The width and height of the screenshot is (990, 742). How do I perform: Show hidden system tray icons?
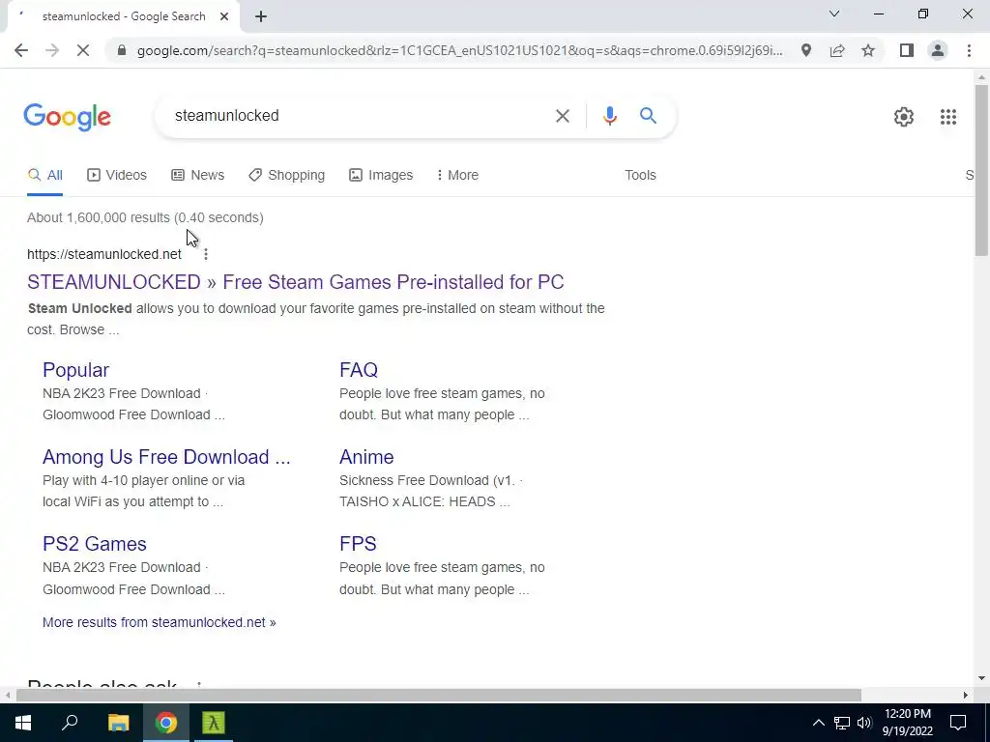click(818, 723)
